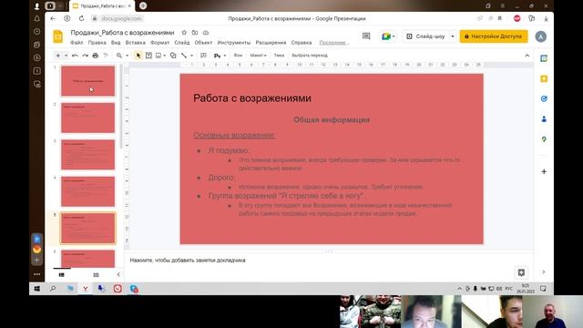Image resolution: width=583 pixels, height=328 pixels.
Task: Undo the last action
Action: 75,56
